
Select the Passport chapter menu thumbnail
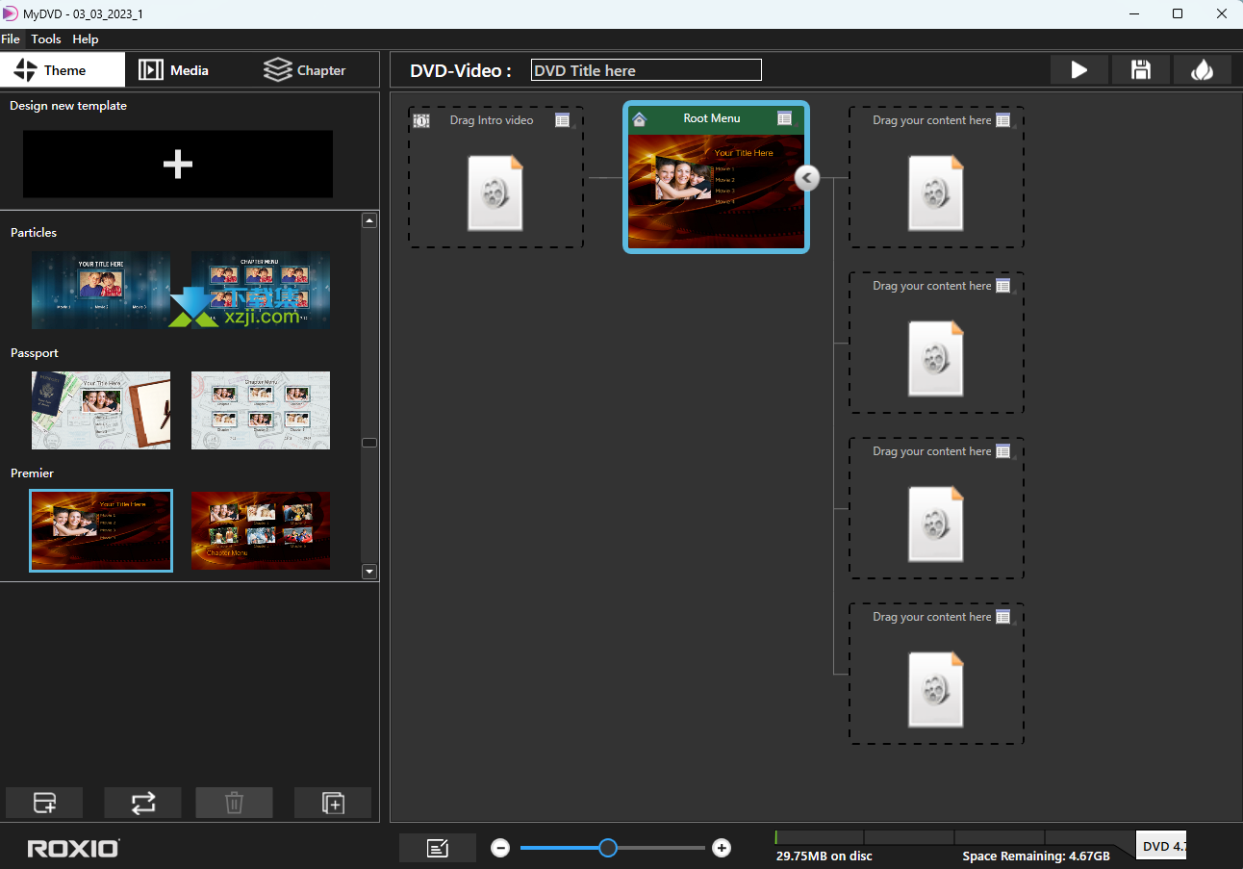261,411
